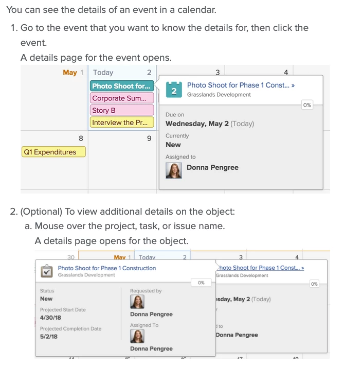This screenshot has height=366, width=344.
Task: Click the orange 'May' label in top calendar
Action: (70, 73)
